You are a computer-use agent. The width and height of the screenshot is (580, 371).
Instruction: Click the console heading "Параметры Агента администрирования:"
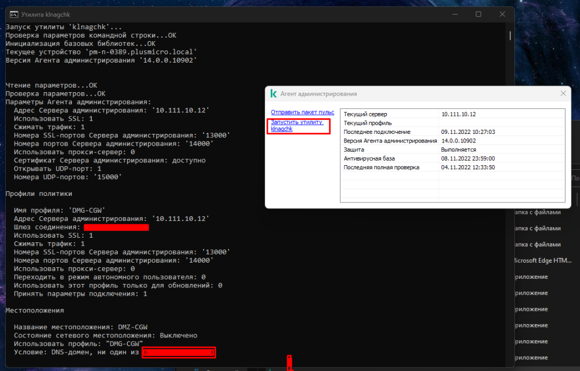point(78,102)
